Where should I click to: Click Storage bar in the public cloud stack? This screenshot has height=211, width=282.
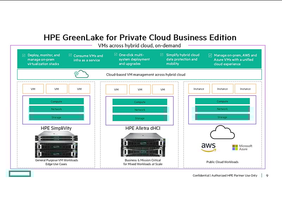(222, 117)
